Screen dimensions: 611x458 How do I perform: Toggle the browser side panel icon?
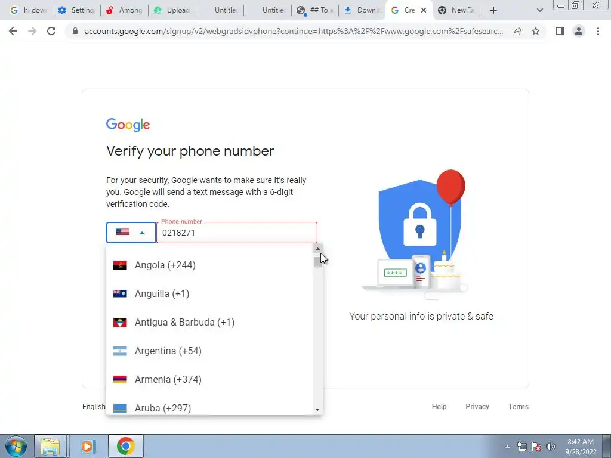pyautogui.click(x=560, y=31)
